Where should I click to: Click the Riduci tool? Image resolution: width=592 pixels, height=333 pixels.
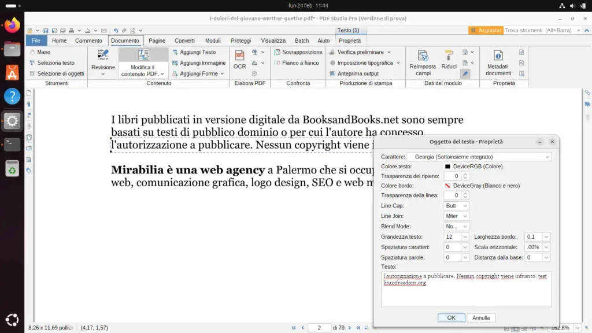449,62
